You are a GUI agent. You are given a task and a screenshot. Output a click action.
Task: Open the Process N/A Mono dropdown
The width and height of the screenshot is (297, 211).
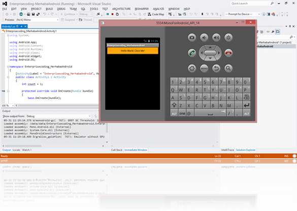coord(37,20)
